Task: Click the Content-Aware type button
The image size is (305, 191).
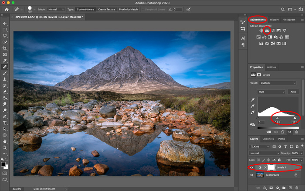Action: click(86, 9)
